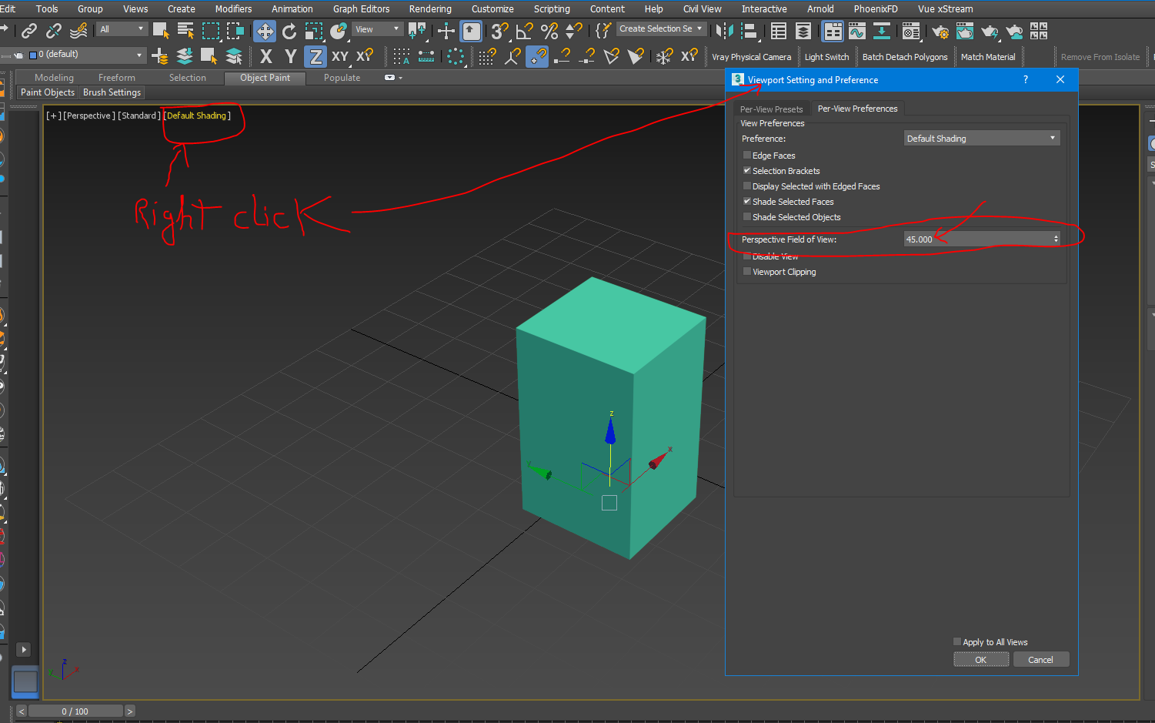Enable Apply to All Views
Screen dimensions: 1155x723
[956, 641]
